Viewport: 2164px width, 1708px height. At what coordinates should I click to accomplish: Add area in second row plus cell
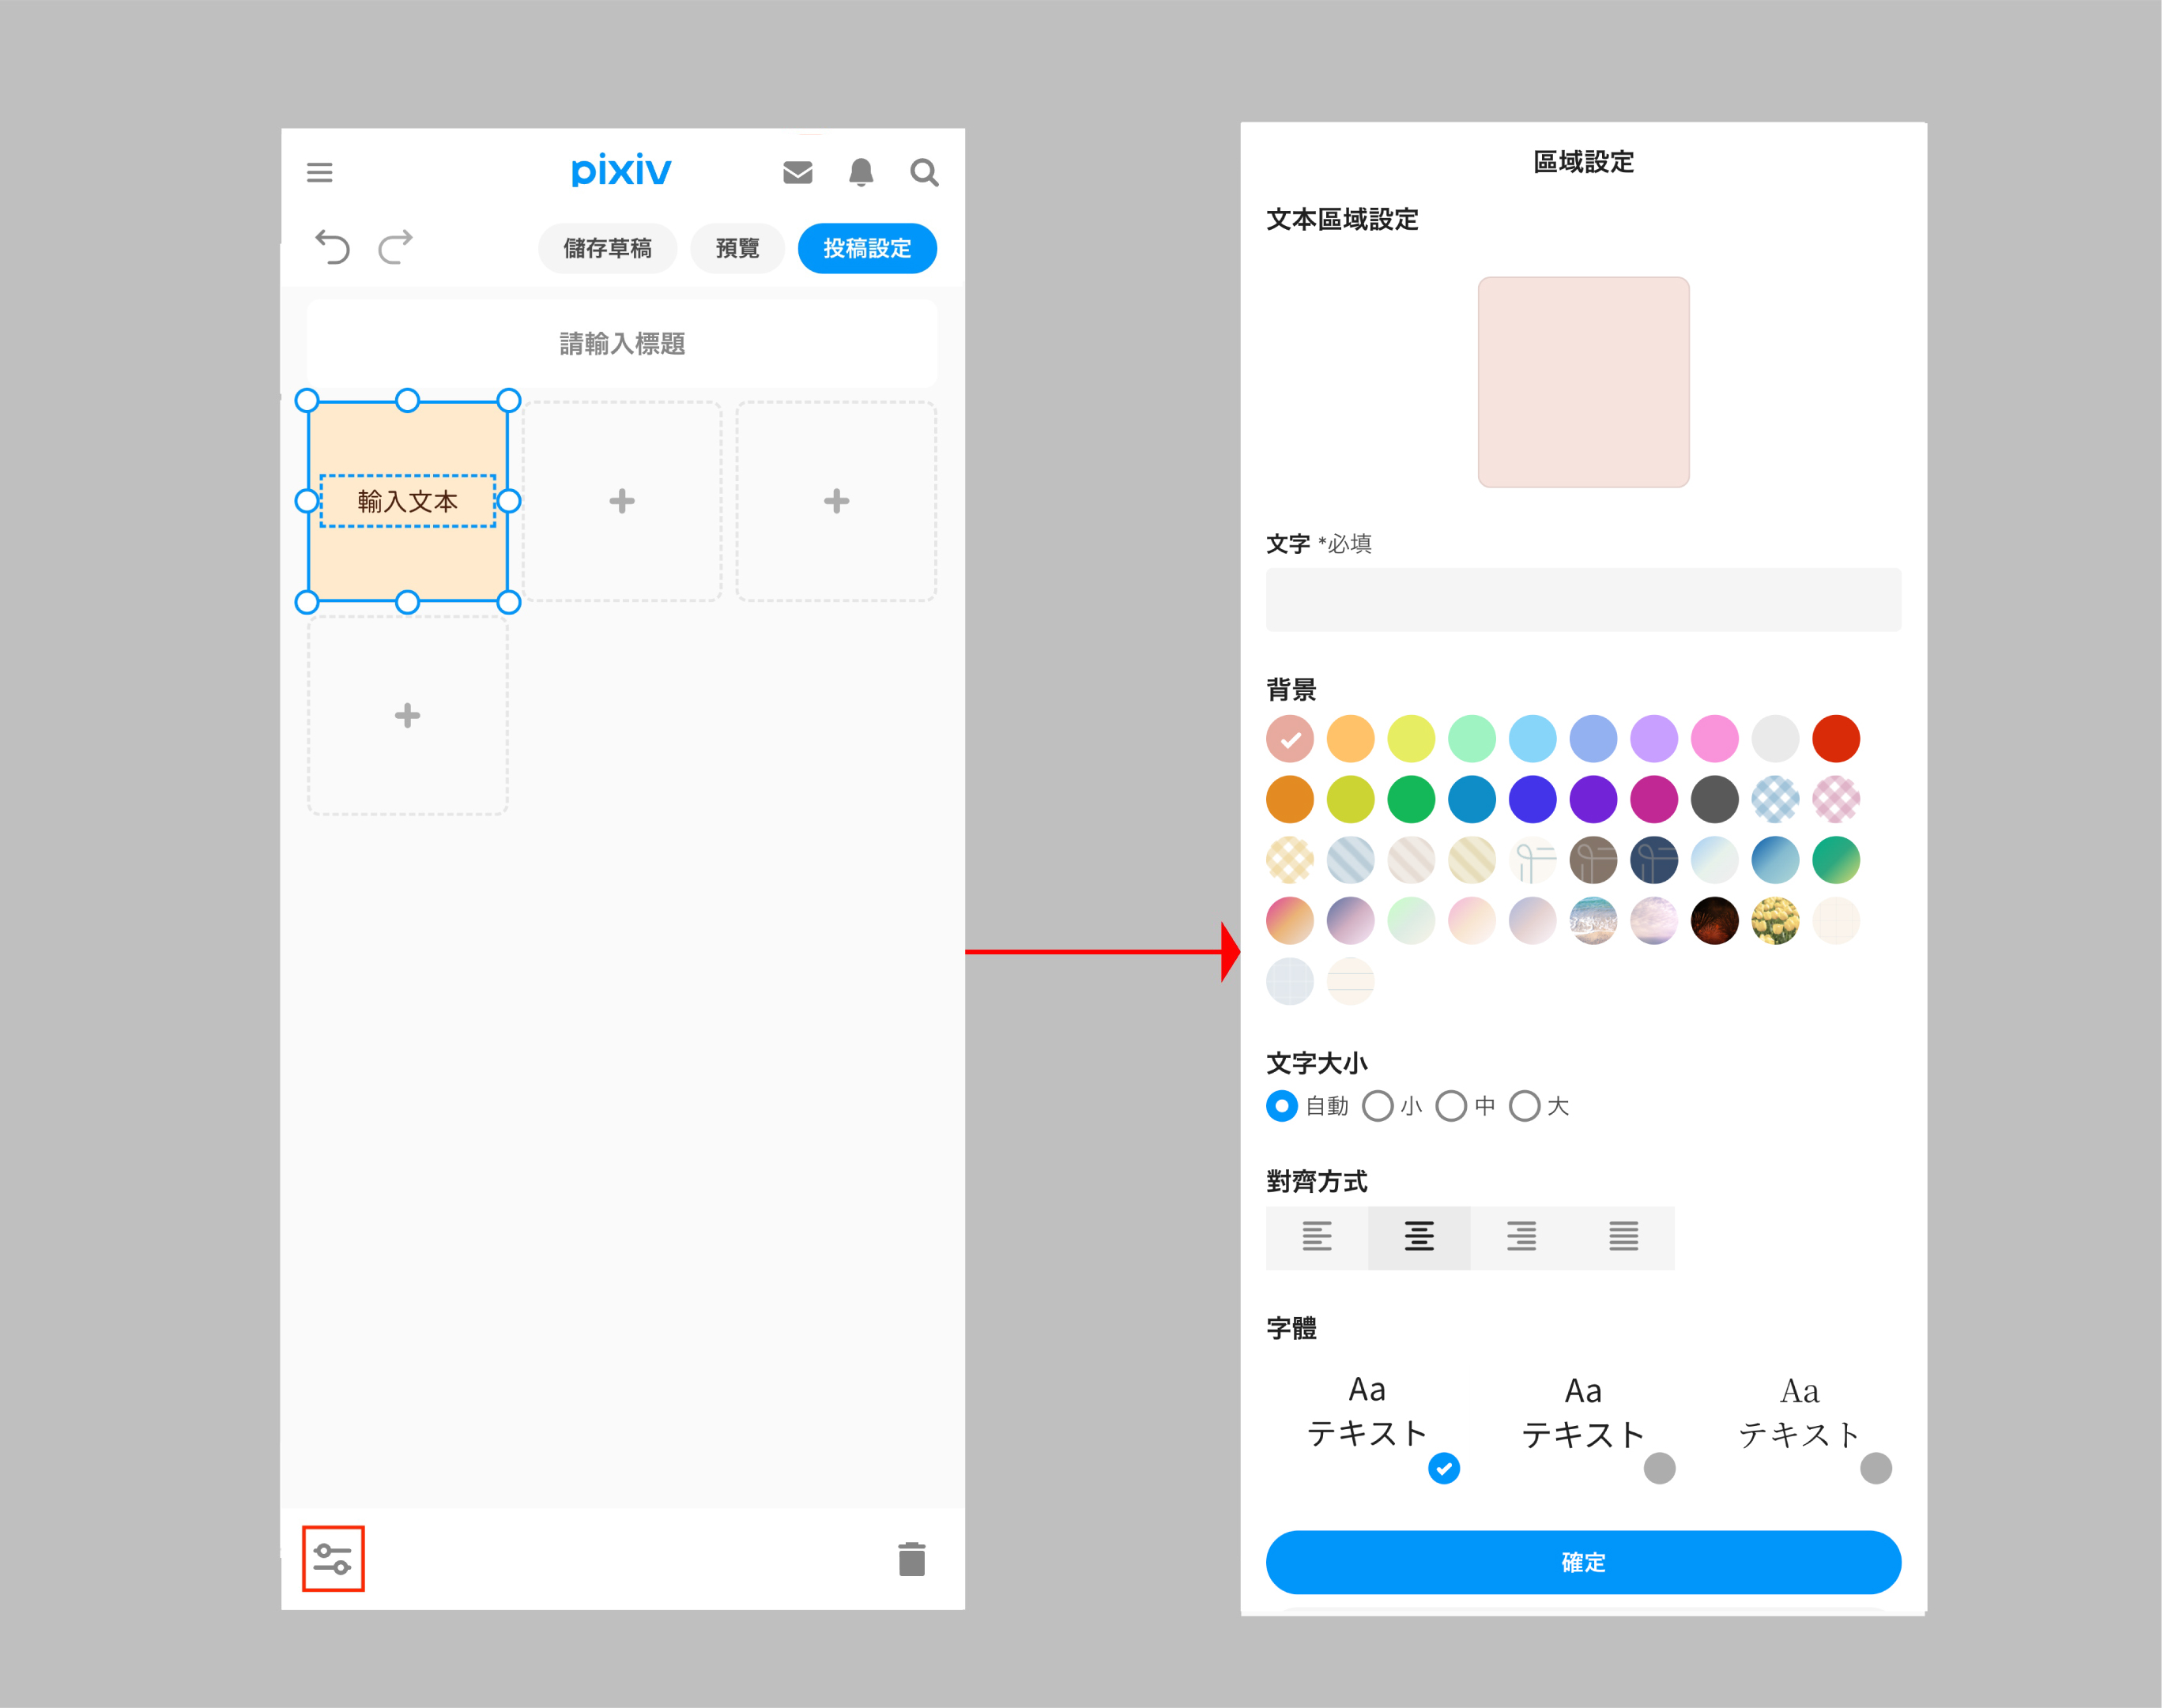pyautogui.click(x=407, y=715)
